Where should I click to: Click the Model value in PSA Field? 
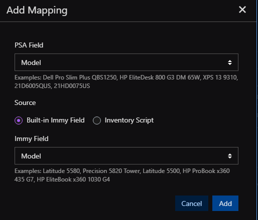click(31, 62)
